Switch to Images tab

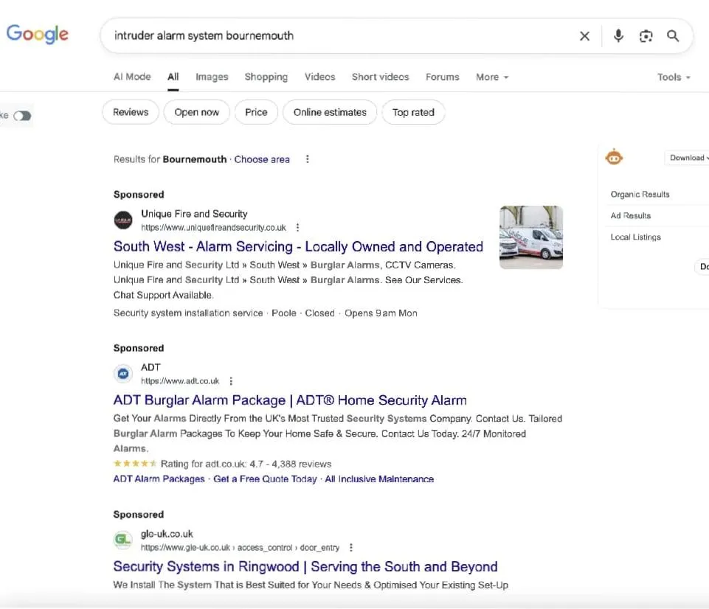coord(212,77)
